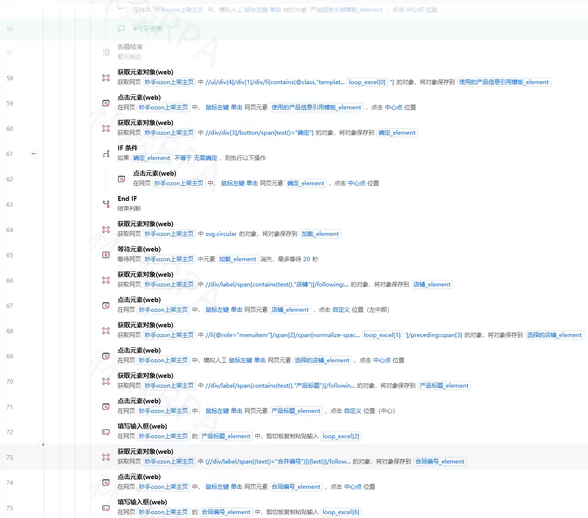Click the click-element icon on line 59
The height and width of the screenshot is (518, 588).
(106, 103)
